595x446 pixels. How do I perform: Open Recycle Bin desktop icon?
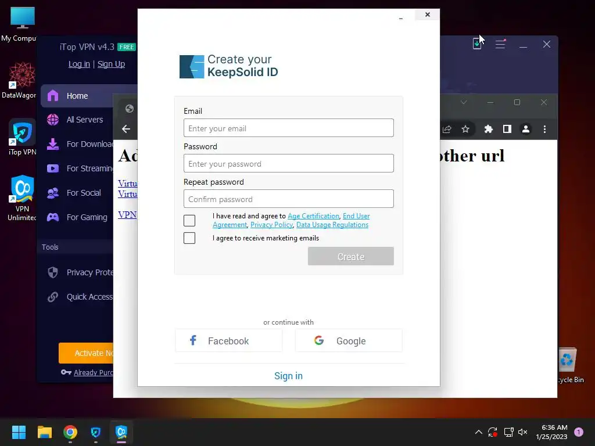tap(568, 365)
